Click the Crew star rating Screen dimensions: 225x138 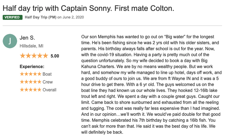click(31, 82)
